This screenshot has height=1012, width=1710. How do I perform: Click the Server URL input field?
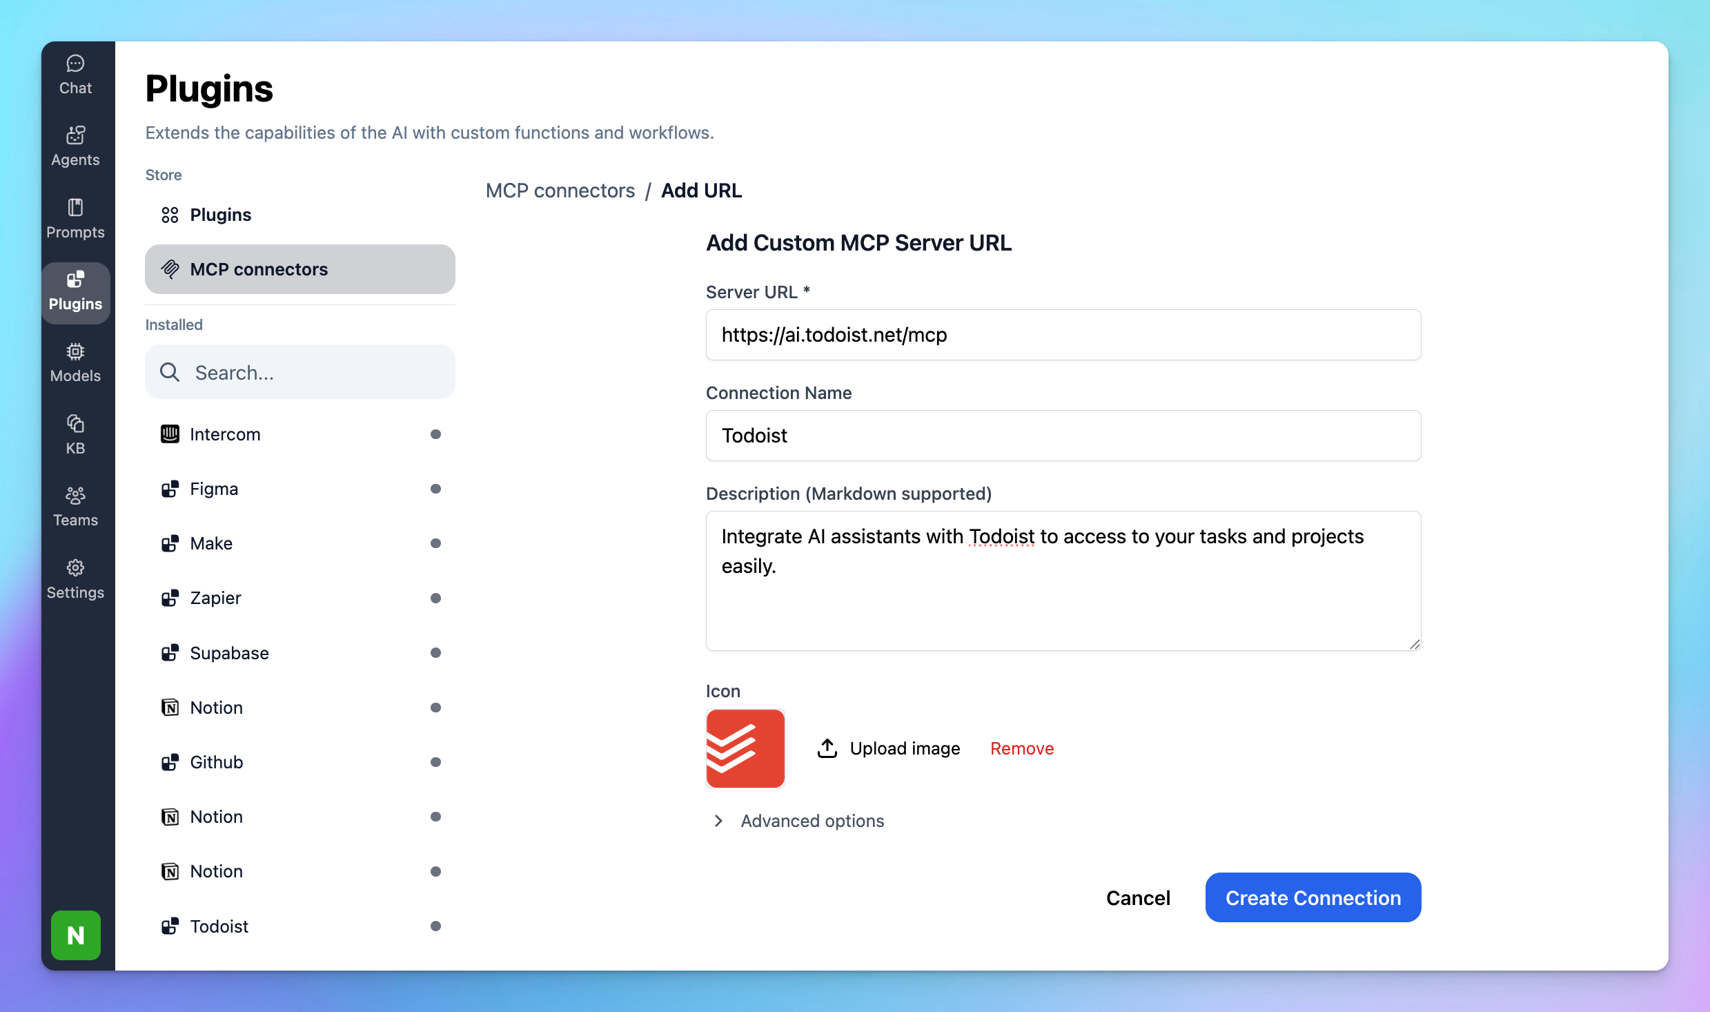pyautogui.click(x=1063, y=335)
